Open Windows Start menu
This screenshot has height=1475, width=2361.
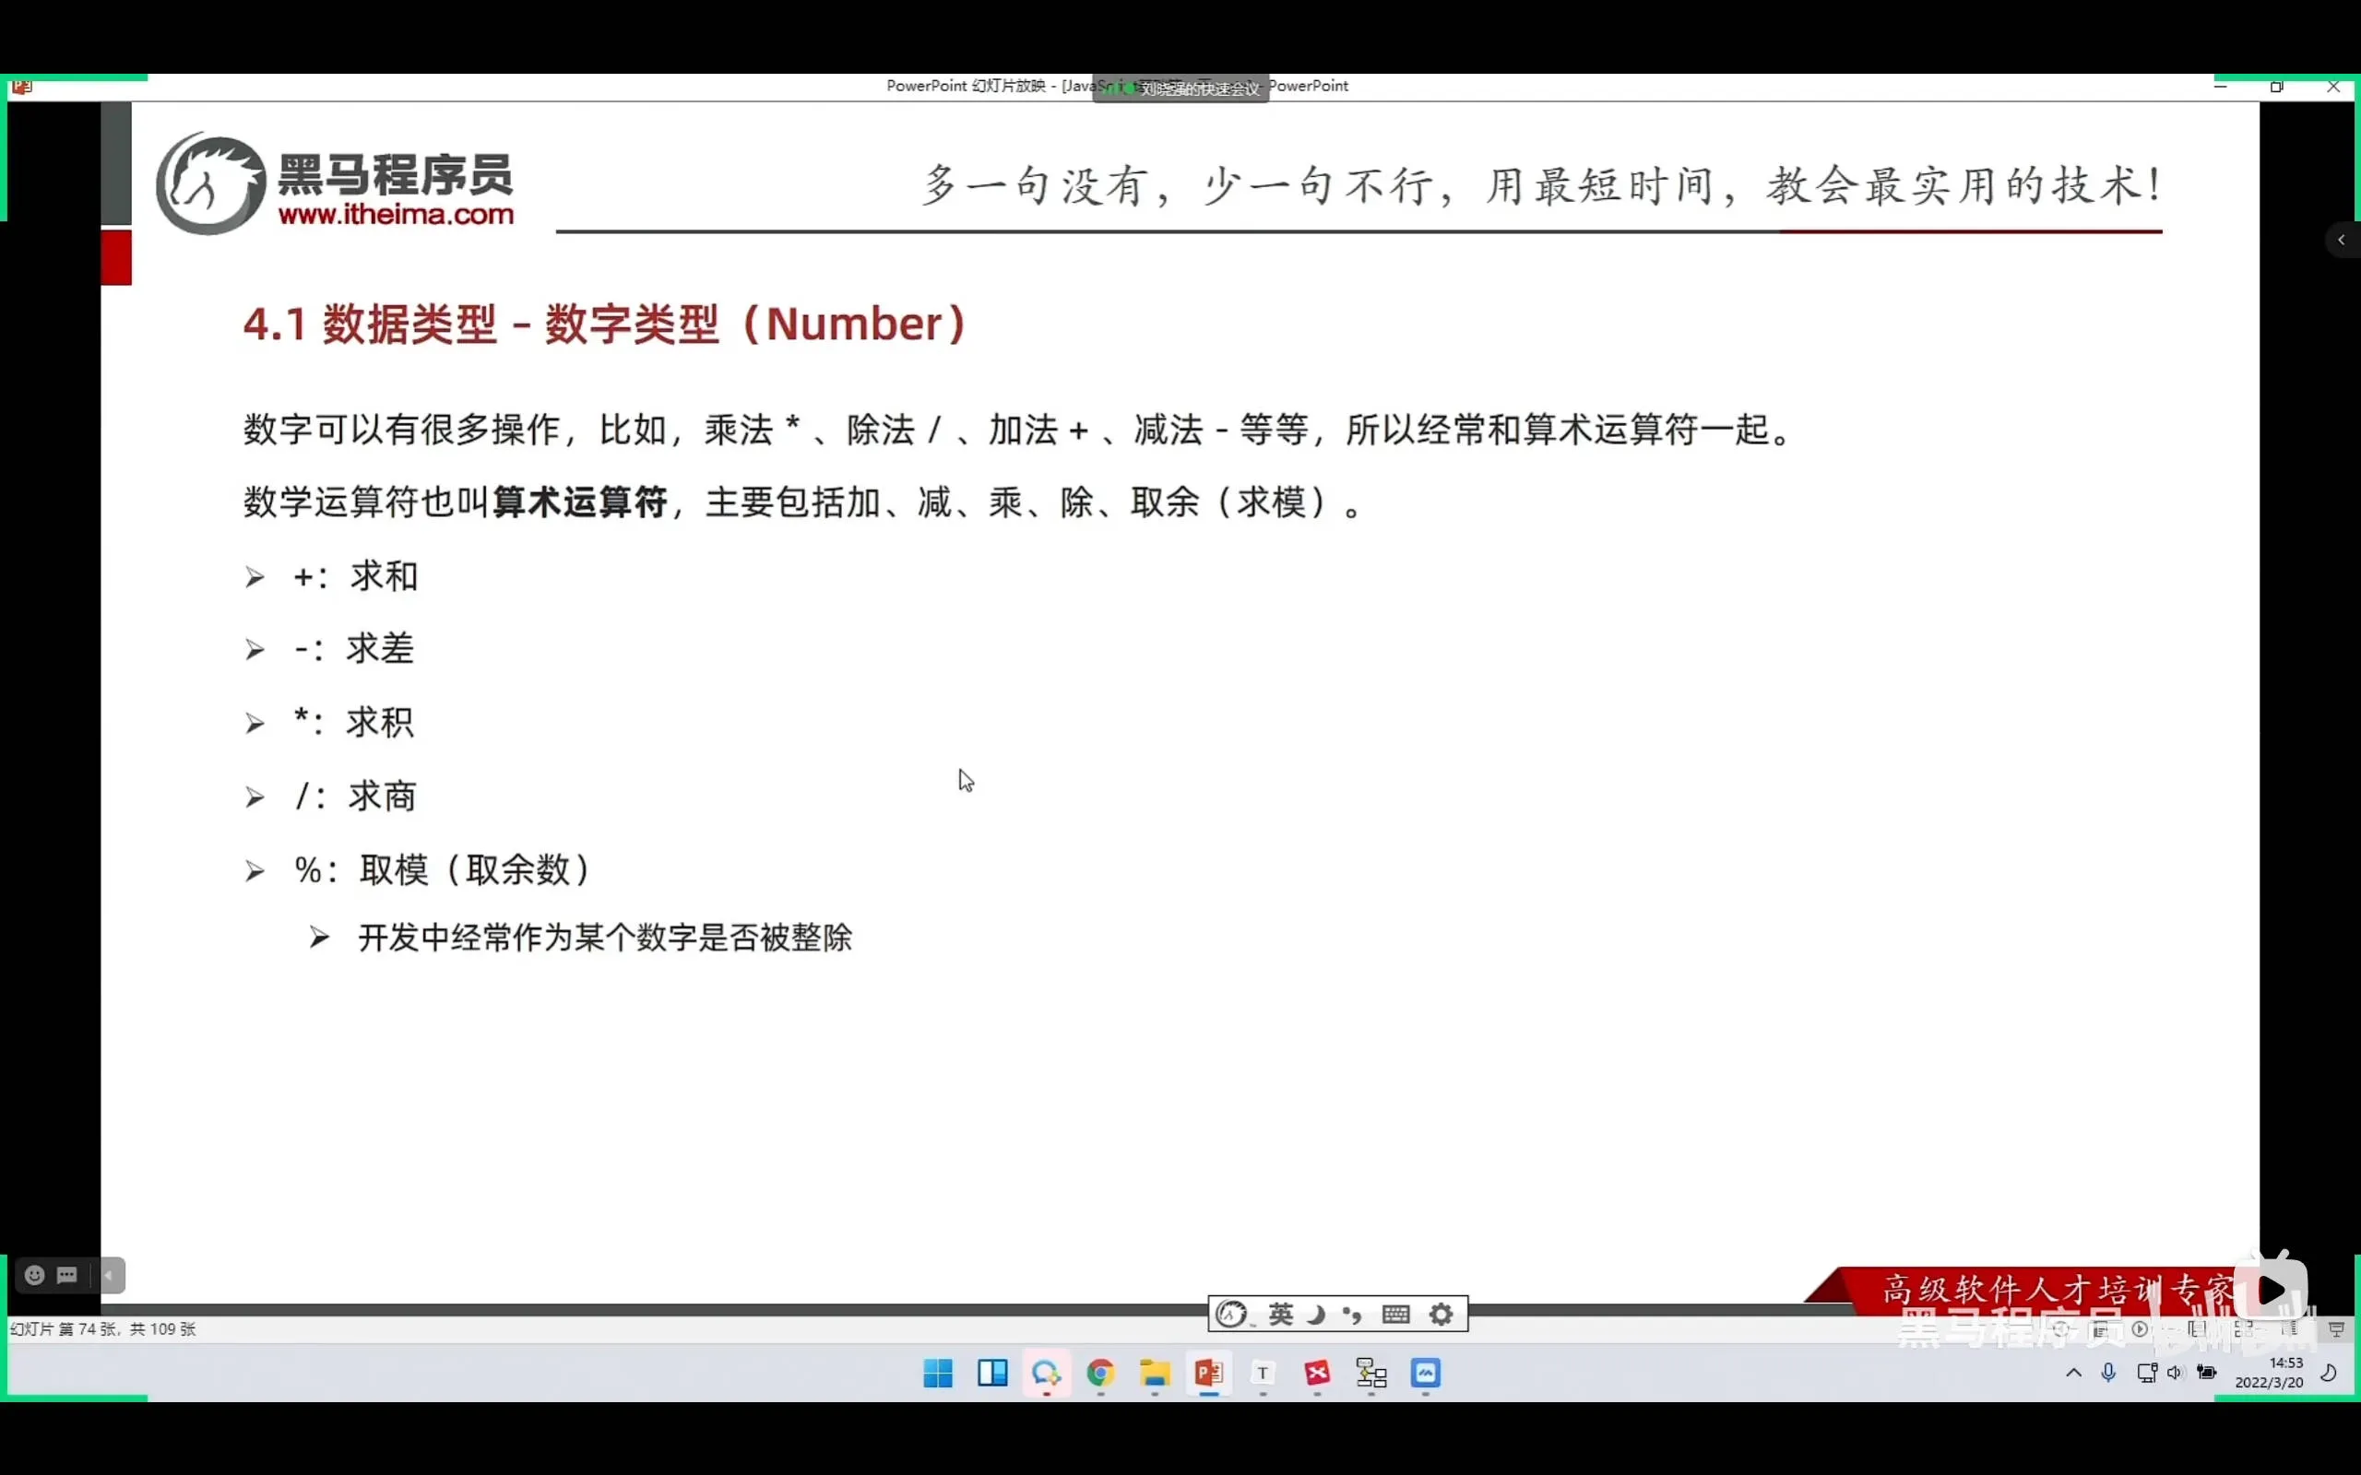click(x=938, y=1373)
